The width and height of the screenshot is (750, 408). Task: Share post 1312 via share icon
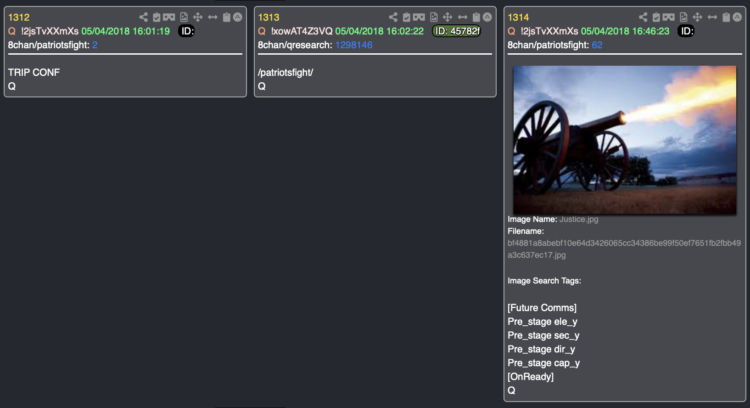[144, 17]
